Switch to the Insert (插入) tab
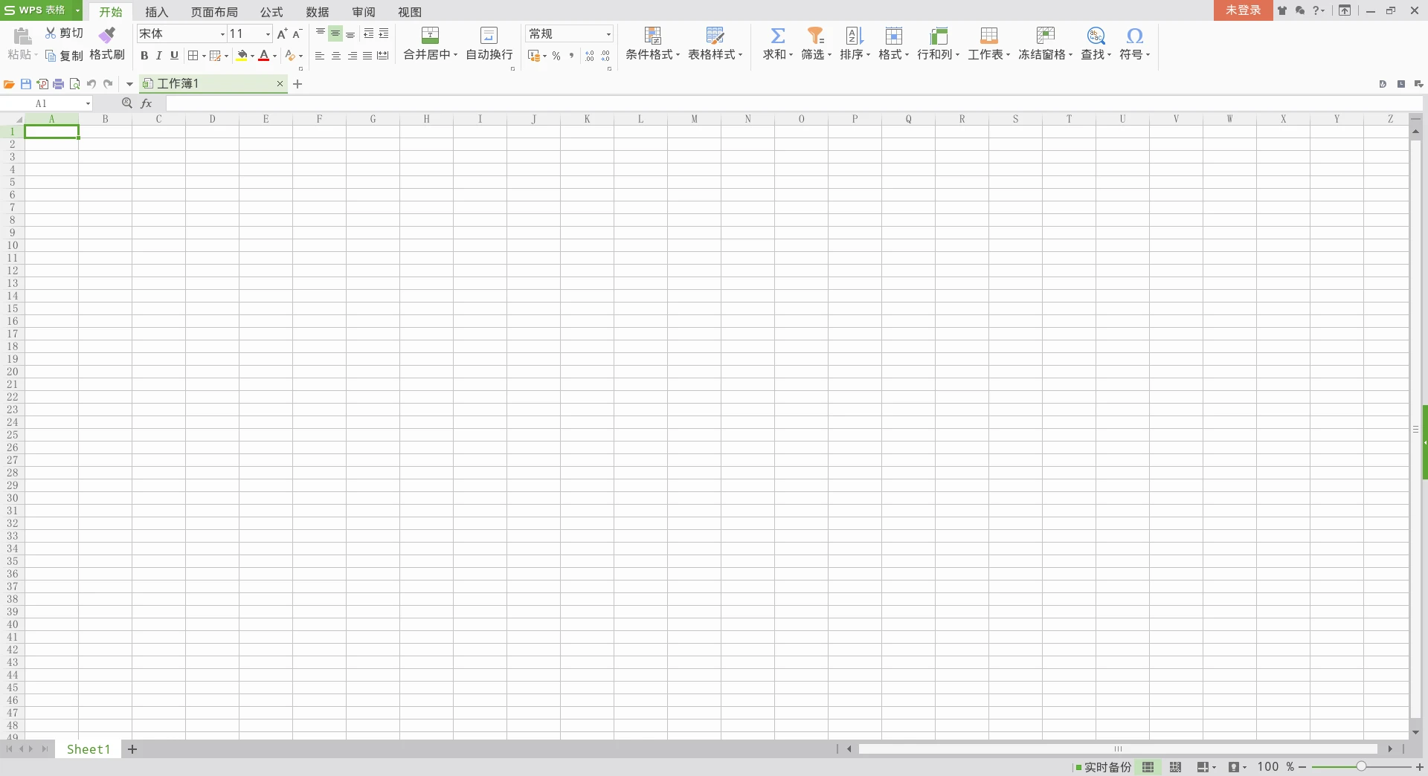 click(x=156, y=12)
